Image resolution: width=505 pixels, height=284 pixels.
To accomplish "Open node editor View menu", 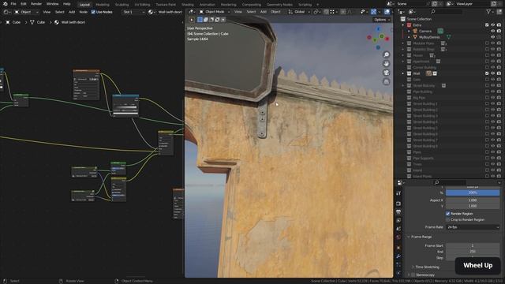I will click(47, 12).
